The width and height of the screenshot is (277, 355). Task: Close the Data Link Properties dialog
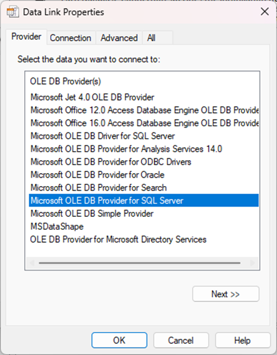click(x=265, y=12)
